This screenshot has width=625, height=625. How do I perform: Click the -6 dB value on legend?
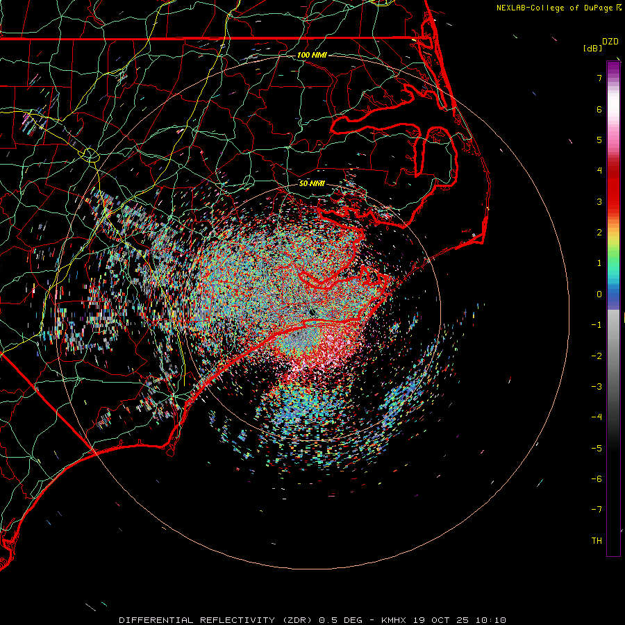(x=597, y=479)
